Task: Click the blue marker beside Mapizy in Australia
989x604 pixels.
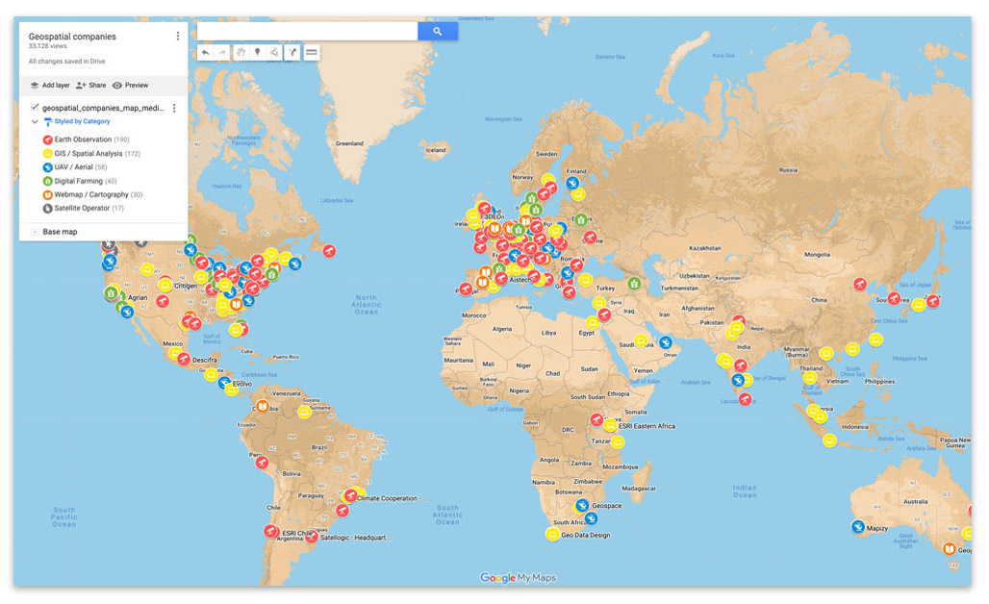Action: coord(858,526)
